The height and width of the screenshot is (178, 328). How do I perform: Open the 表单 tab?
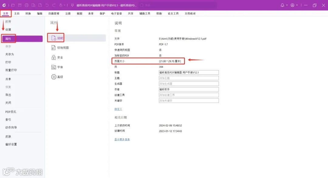click(x=91, y=13)
